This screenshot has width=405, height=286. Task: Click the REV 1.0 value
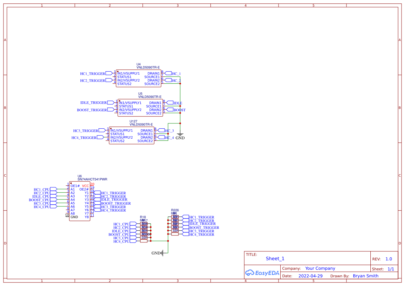pyautogui.click(x=388, y=258)
